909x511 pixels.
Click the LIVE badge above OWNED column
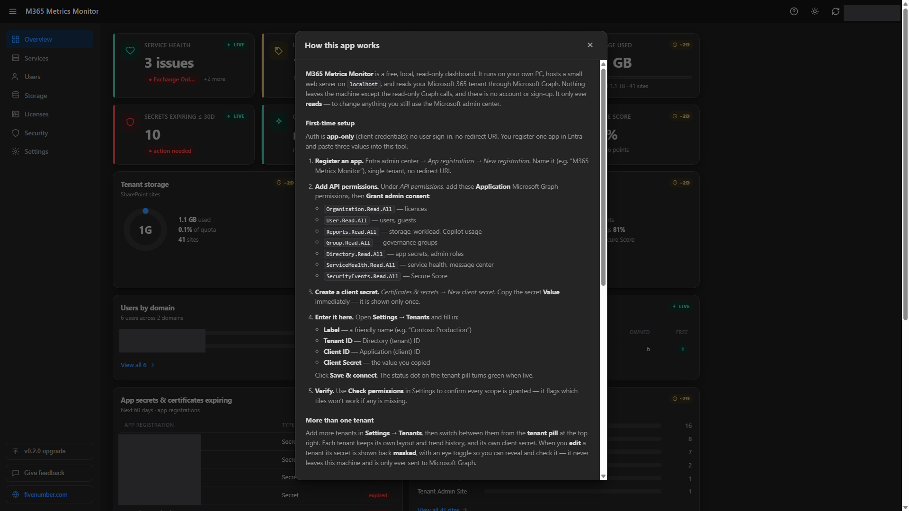tap(682, 307)
